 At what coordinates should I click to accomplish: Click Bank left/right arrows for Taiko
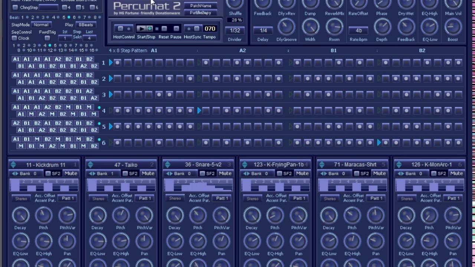pos(92,174)
